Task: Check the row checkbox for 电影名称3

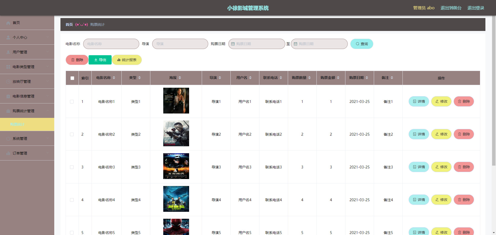Action: [72, 167]
